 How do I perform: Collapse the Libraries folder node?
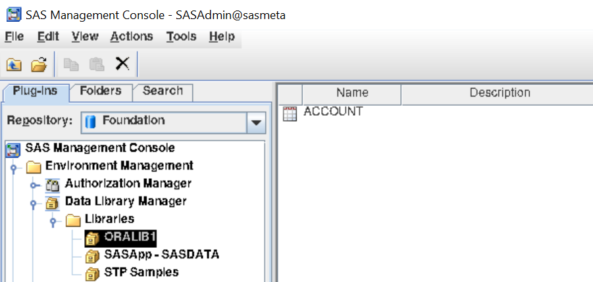click(x=53, y=220)
